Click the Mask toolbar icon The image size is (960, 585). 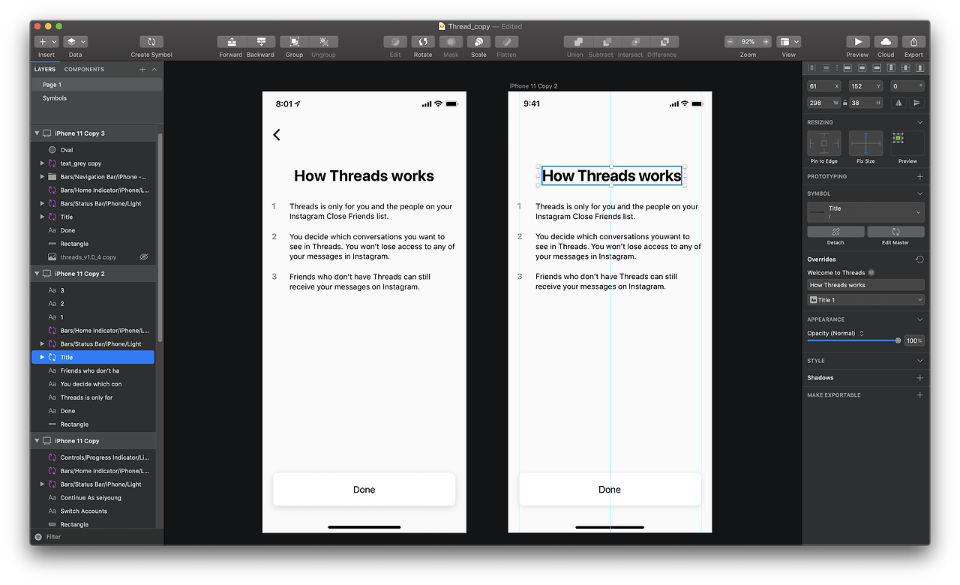(451, 42)
